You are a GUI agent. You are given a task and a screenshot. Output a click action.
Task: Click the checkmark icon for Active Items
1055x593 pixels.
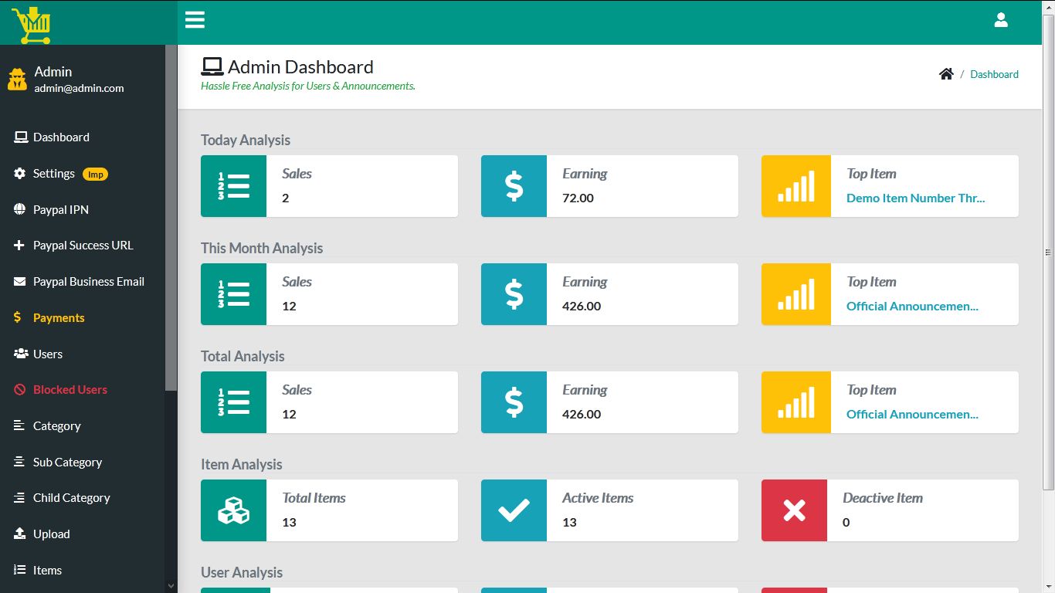click(x=514, y=510)
